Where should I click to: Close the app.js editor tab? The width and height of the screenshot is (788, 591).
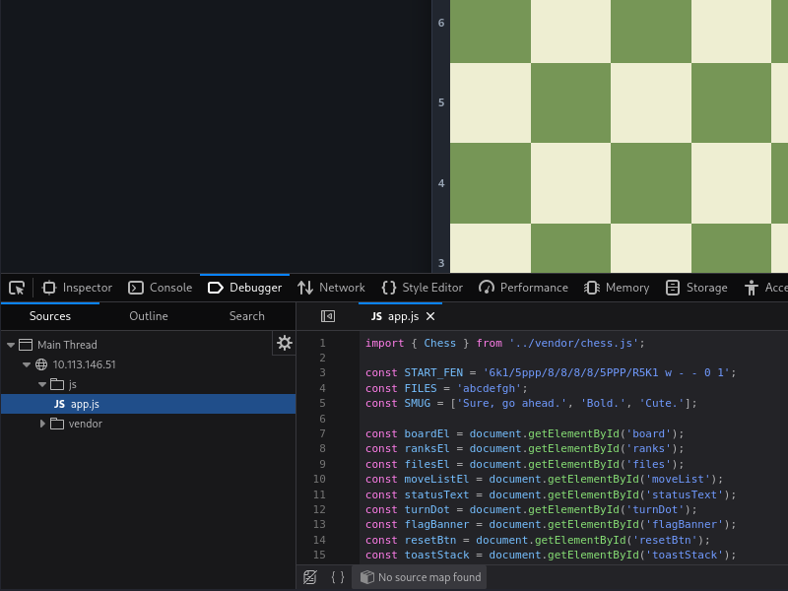[x=430, y=316]
